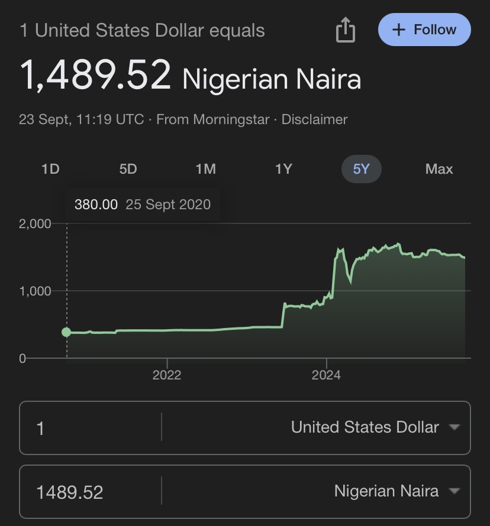This screenshot has height=526, width=490.
Task: Click the dollar amount input field
Action: point(89,427)
